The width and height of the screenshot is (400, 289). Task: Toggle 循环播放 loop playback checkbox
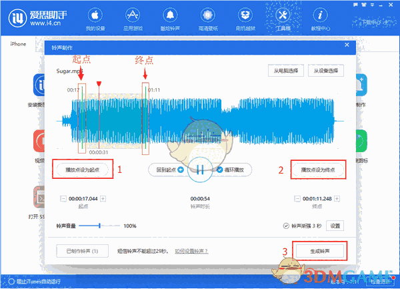click(x=219, y=170)
